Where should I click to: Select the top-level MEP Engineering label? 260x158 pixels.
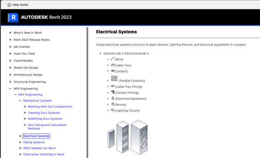tap(26, 89)
